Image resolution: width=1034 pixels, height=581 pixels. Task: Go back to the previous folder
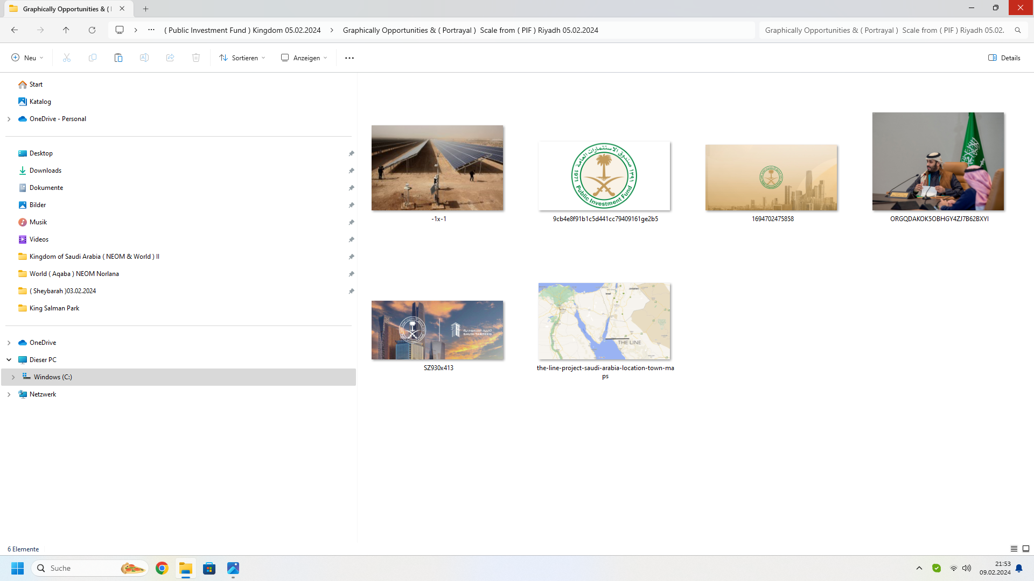[15, 30]
